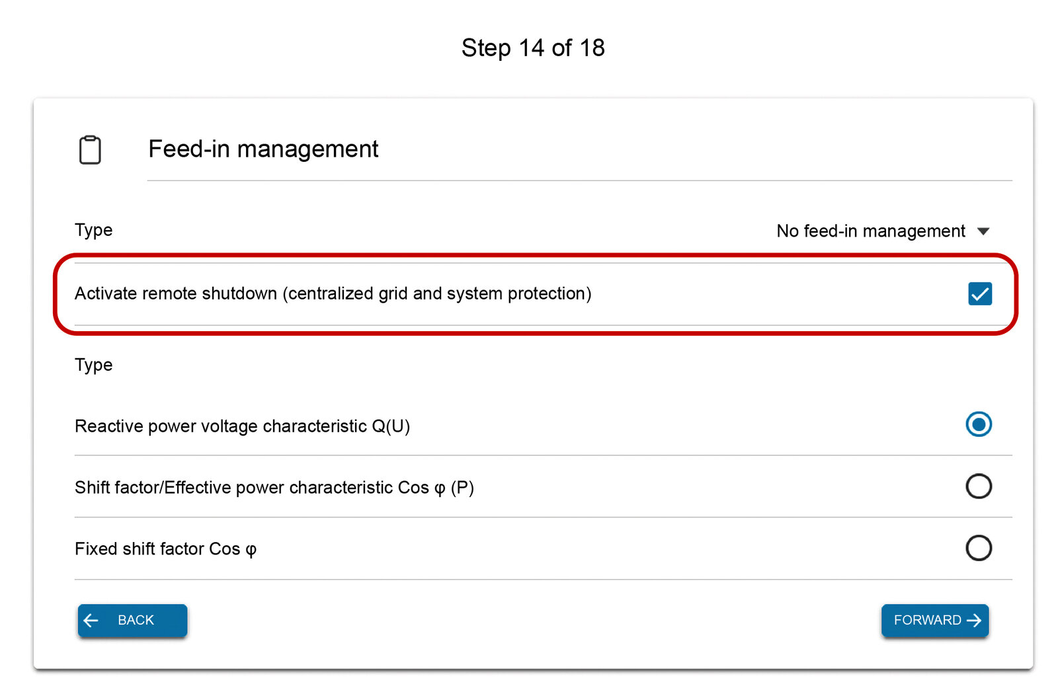Expand the feed-in management dropdown arrow
The height and width of the screenshot is (696, 1058).
983,231
